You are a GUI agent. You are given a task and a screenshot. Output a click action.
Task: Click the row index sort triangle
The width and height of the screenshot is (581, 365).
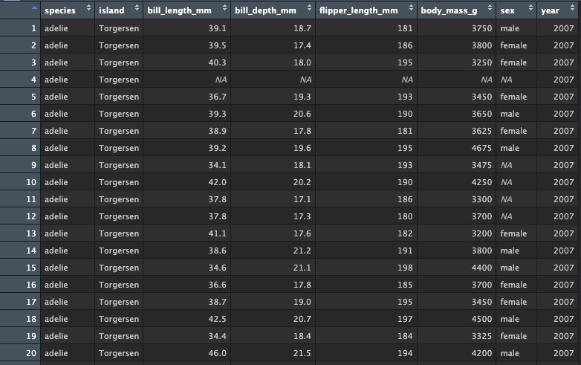(34, 7)
